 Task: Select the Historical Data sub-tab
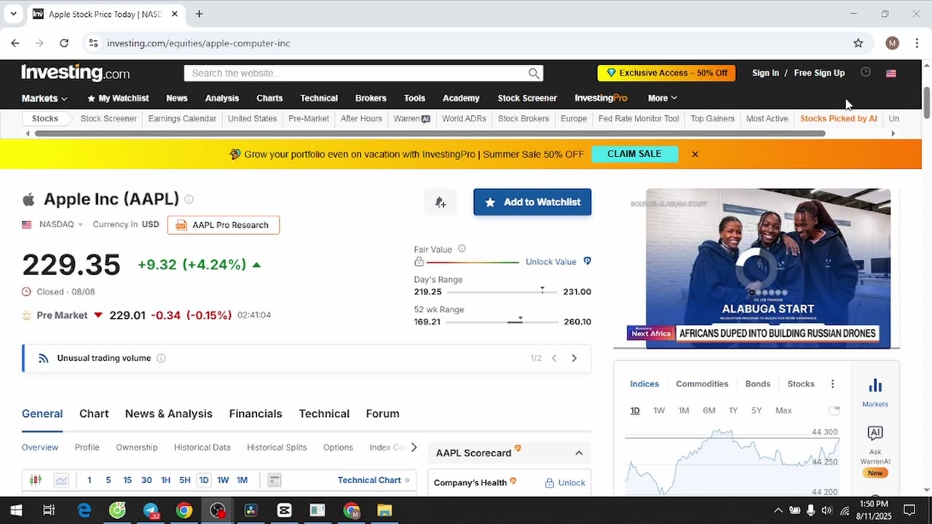coord(202,448)
